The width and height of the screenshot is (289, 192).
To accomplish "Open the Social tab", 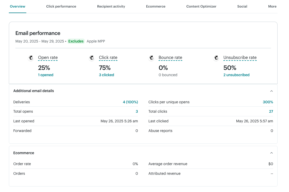I will 242,6.
